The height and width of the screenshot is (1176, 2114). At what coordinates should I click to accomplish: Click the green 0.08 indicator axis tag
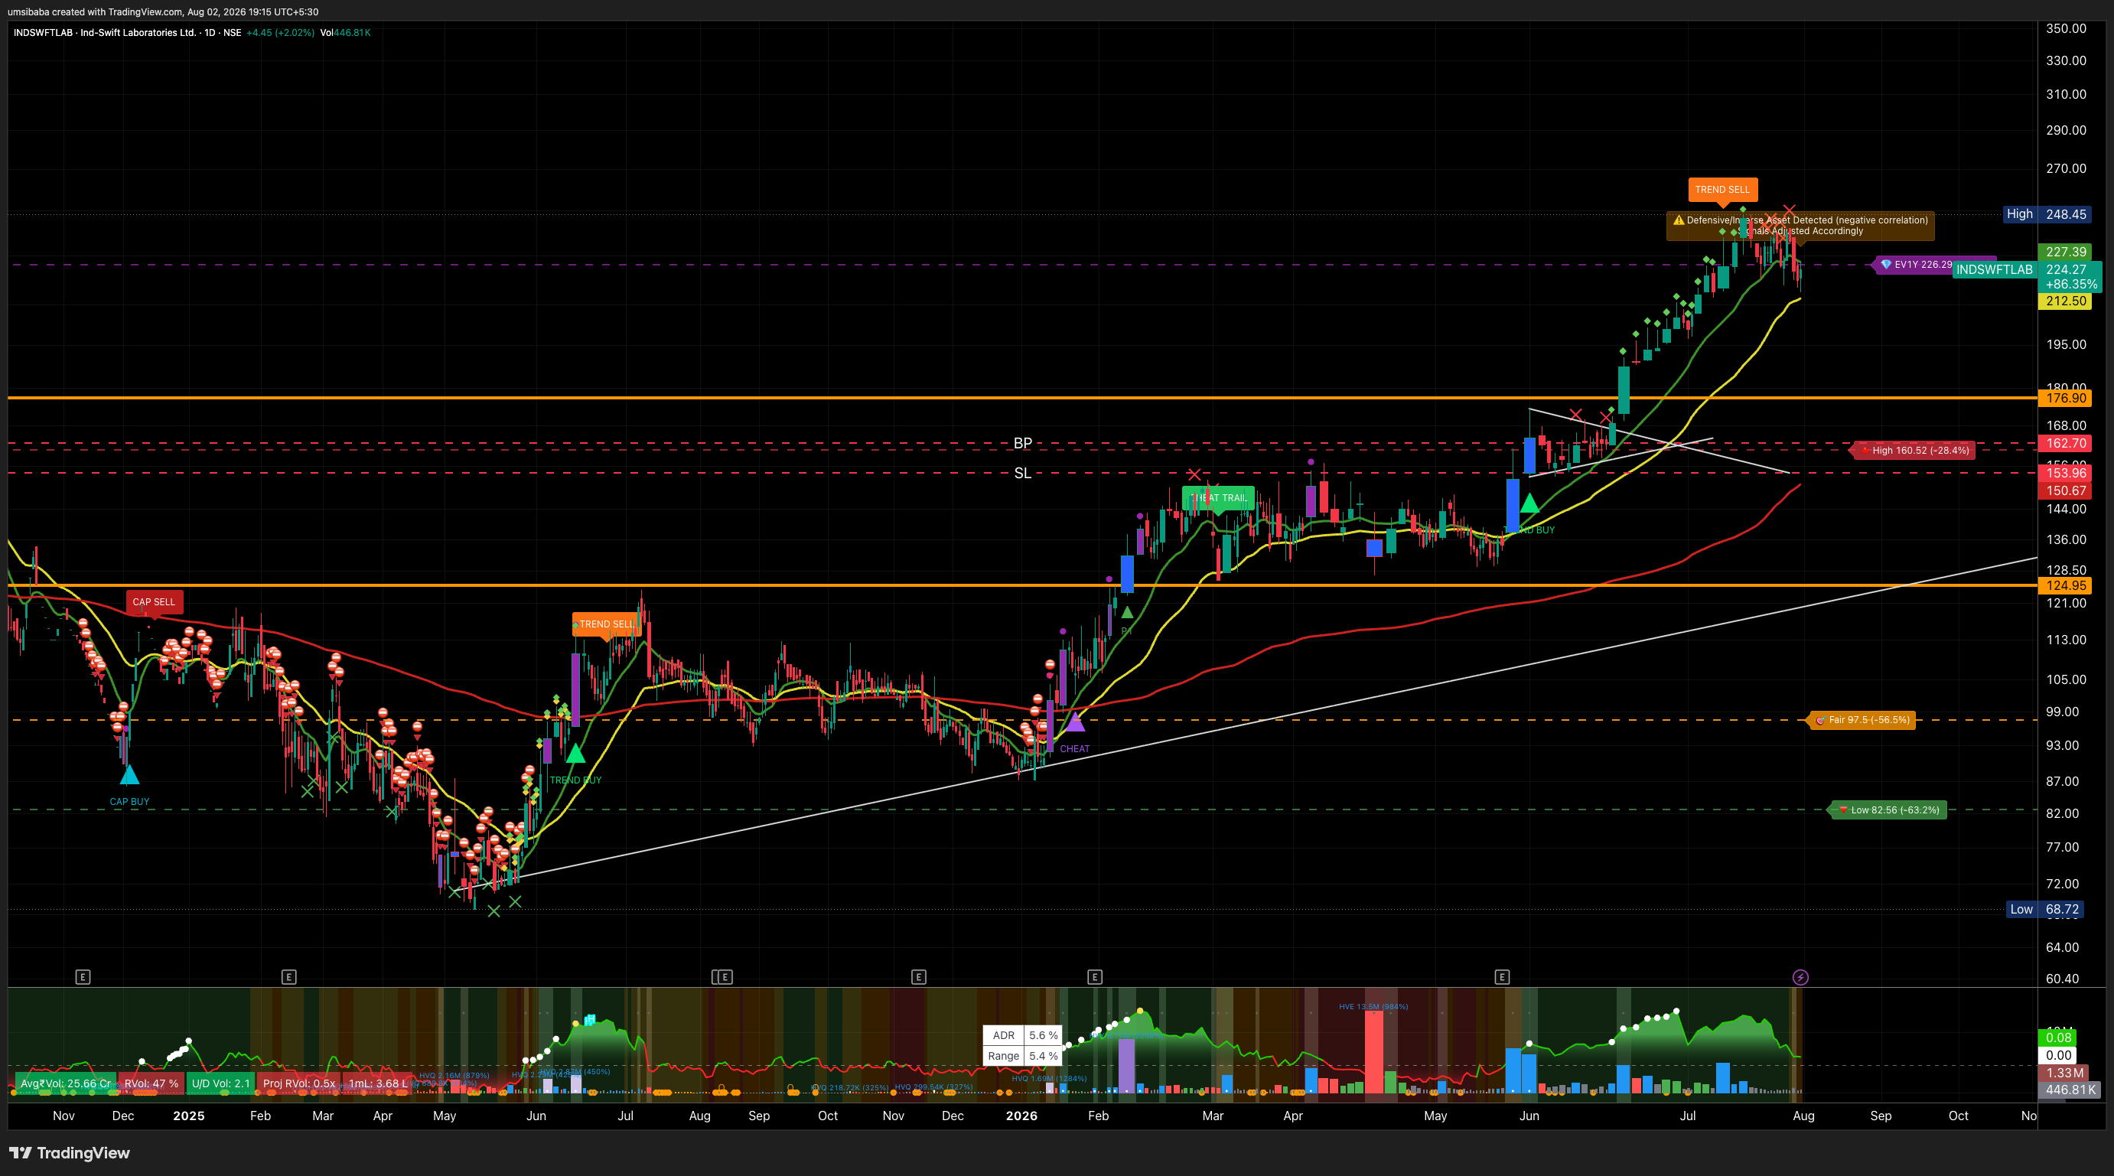pos(2058,1038)
